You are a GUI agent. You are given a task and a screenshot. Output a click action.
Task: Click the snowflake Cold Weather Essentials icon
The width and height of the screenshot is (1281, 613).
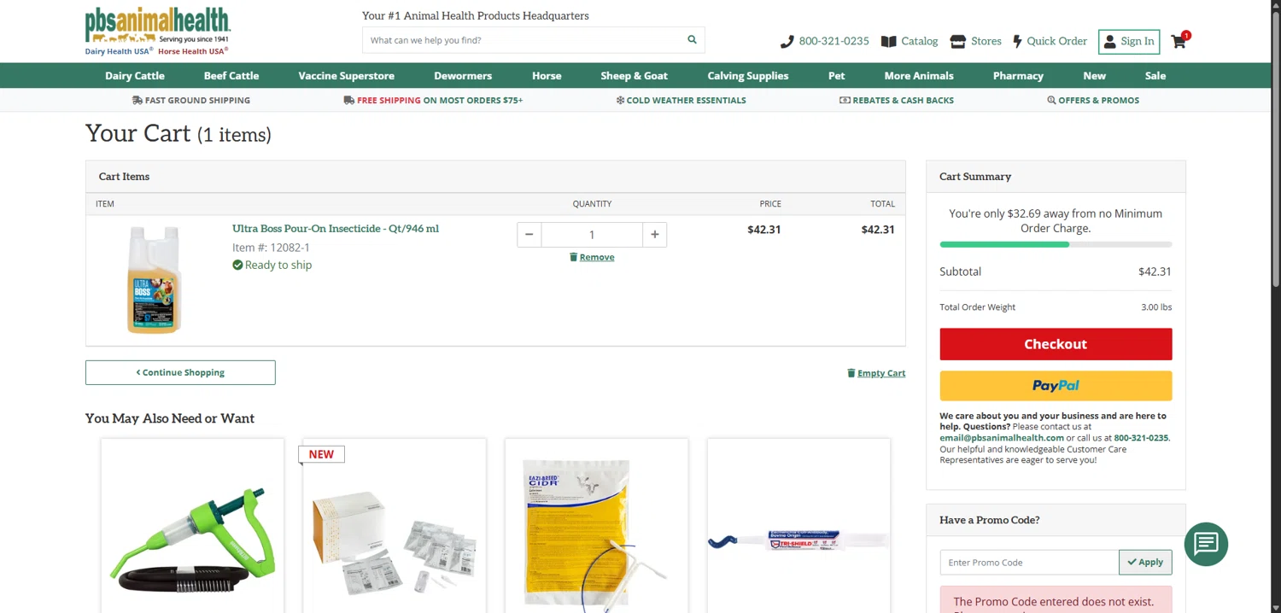[x=620, y=100]
